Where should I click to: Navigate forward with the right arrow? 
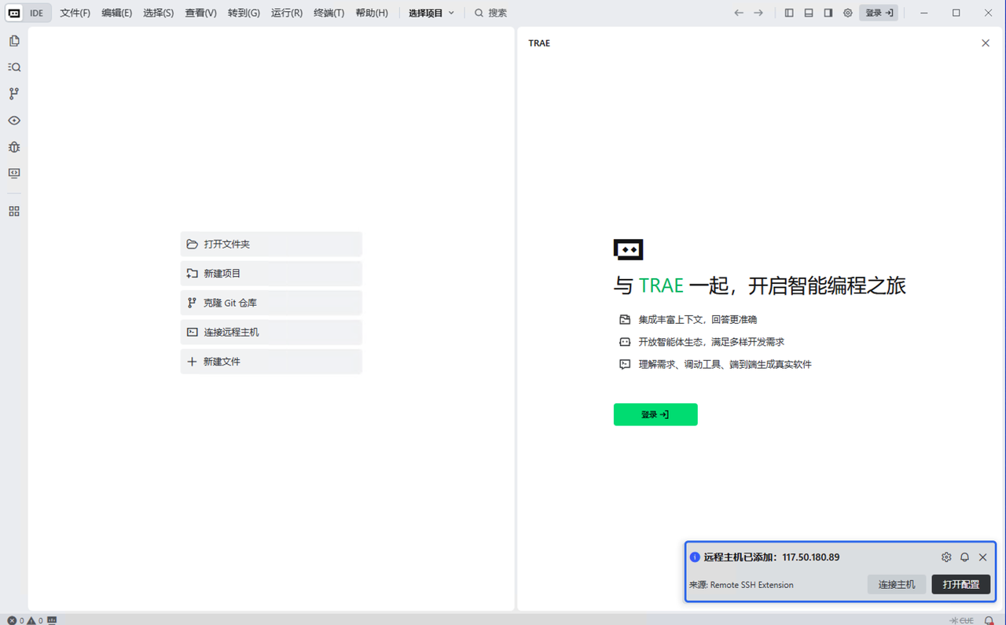point(758,13)
